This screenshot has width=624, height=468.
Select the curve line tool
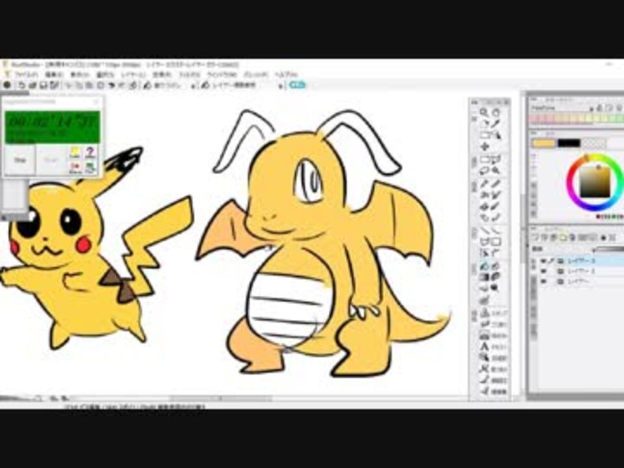point(496,230)
